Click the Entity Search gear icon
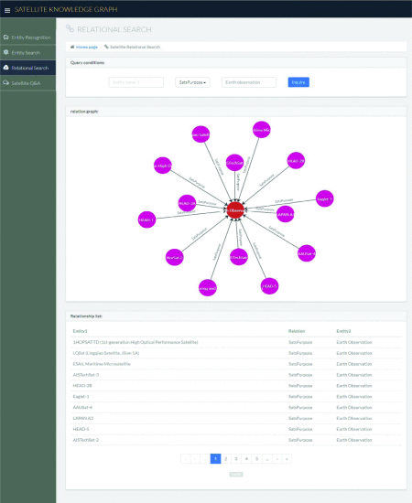 (5, 52)
